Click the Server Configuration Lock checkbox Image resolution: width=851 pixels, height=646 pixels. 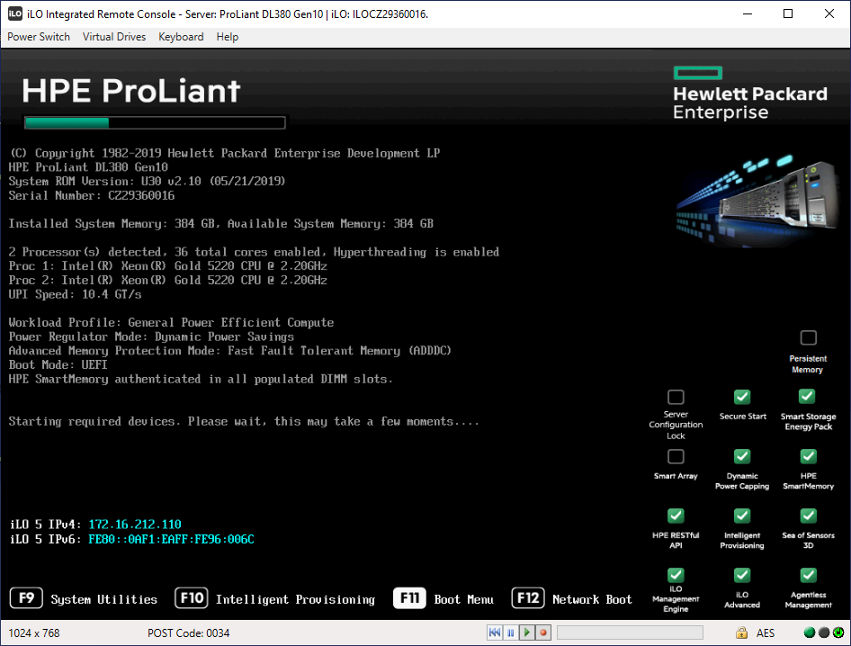tap(676, 397)
